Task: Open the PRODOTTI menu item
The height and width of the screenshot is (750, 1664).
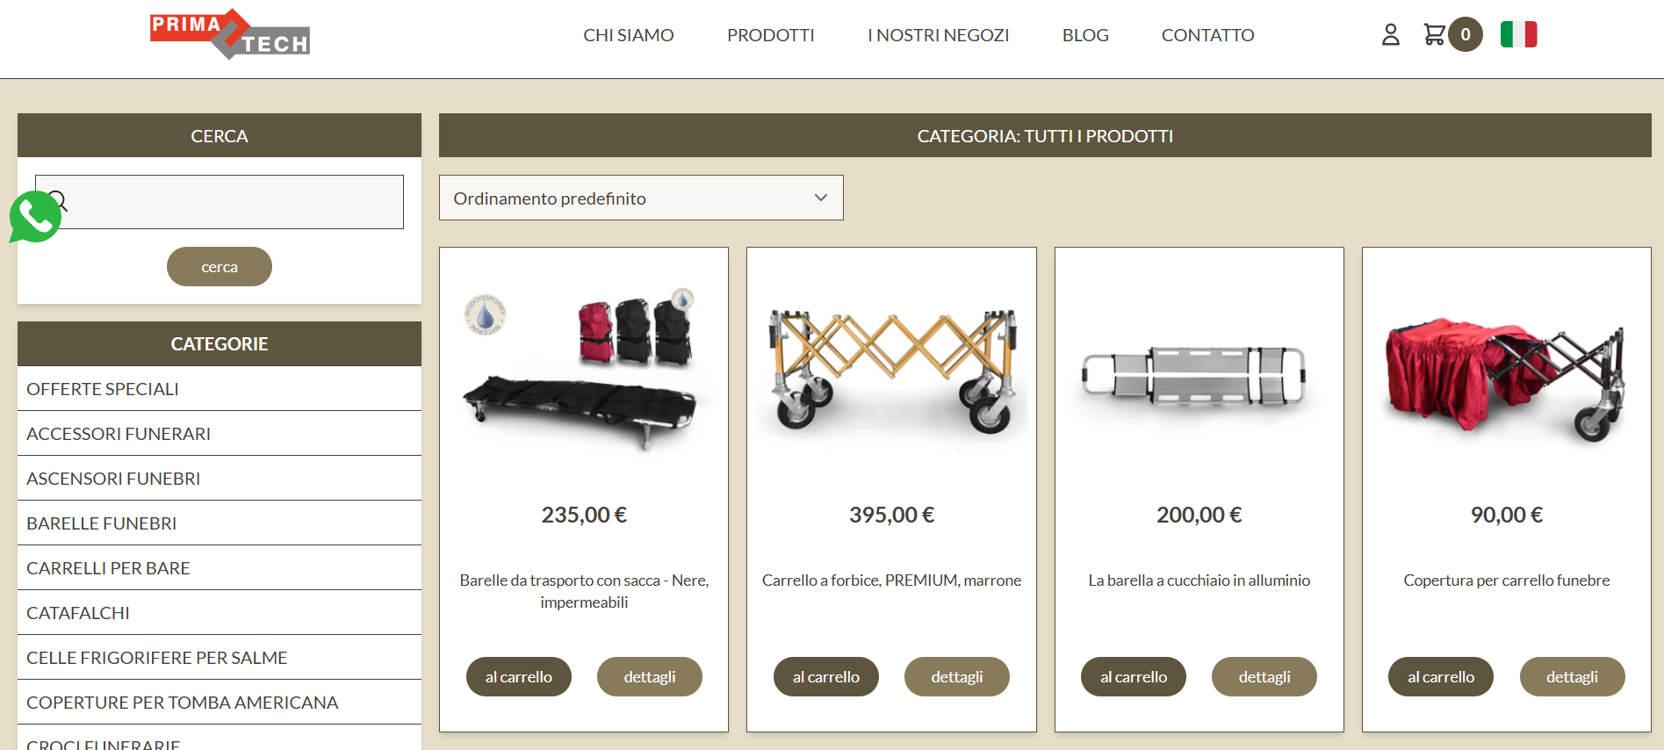Action: pyautogui.click(x=771, y=35)
